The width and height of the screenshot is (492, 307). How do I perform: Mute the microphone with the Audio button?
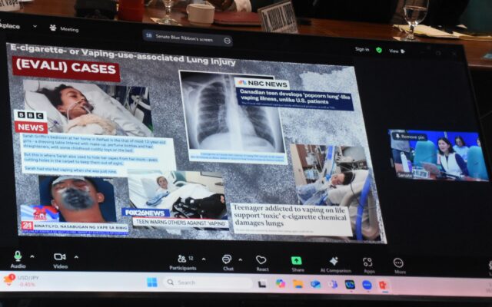pos(18,259)
